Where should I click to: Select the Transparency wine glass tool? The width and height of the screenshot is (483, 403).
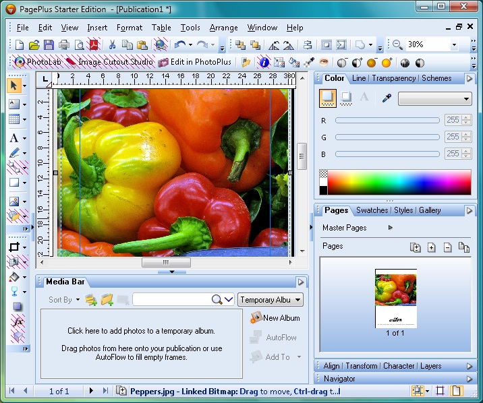[x=14, y=291]
